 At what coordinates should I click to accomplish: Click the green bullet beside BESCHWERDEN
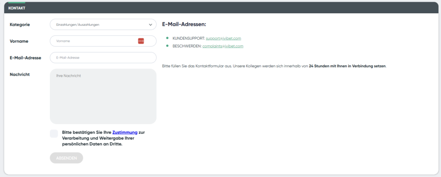coord(167,46)
